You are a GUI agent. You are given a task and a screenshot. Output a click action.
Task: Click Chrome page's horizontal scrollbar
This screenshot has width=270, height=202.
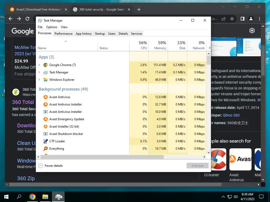[115, 185]
